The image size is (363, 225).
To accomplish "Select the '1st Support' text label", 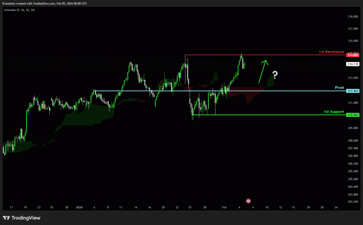I will 334,112.
